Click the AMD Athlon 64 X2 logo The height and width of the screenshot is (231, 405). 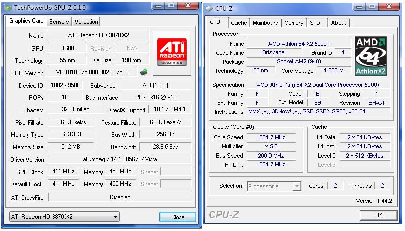coord(370,56)
